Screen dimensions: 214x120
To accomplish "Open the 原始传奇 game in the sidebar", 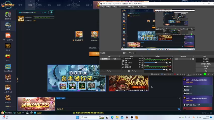I will pyautogui.click(x=8, y=15).
